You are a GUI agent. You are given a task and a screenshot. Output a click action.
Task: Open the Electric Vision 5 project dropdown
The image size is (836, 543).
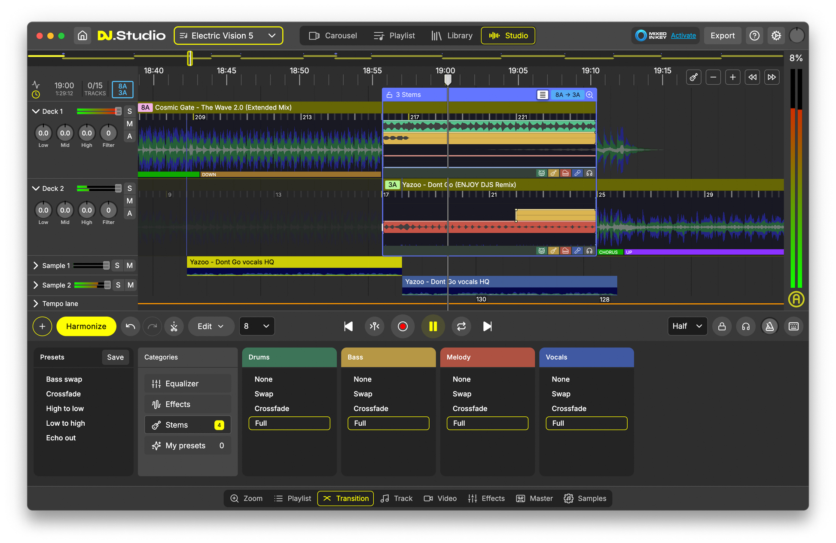point(228,36)
